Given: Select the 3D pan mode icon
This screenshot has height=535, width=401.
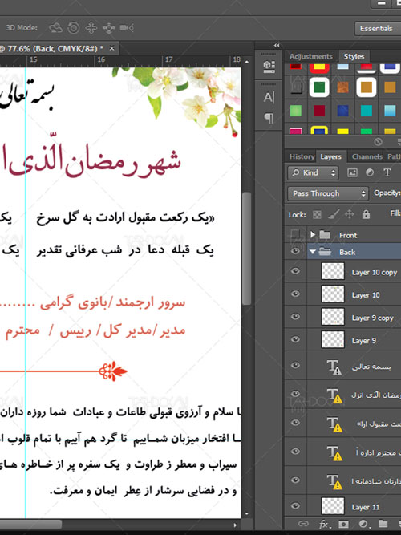Looking at the screenshot, I should pyautogui.click(x=91, y=28).
